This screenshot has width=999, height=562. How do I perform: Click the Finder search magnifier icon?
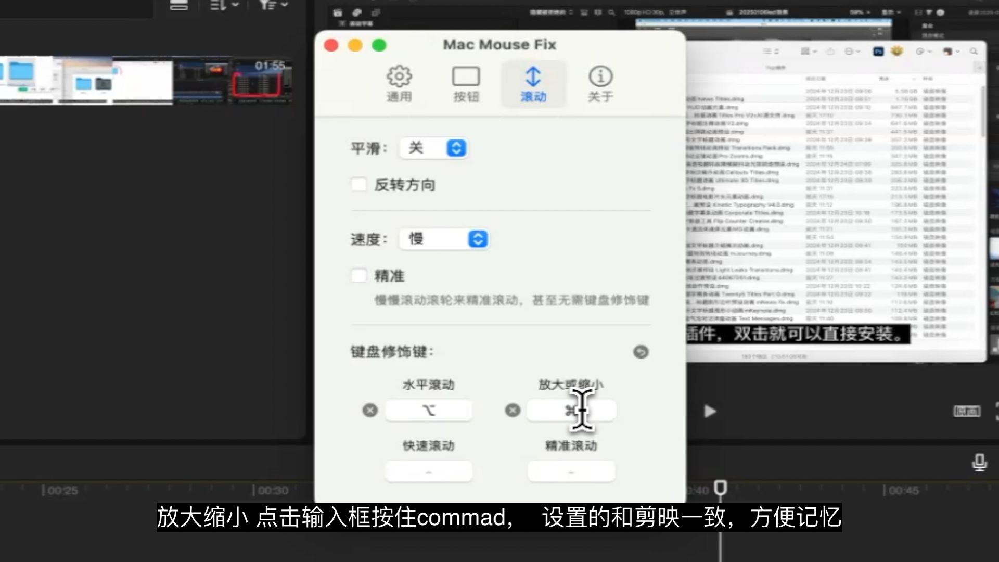pos(974,51)
